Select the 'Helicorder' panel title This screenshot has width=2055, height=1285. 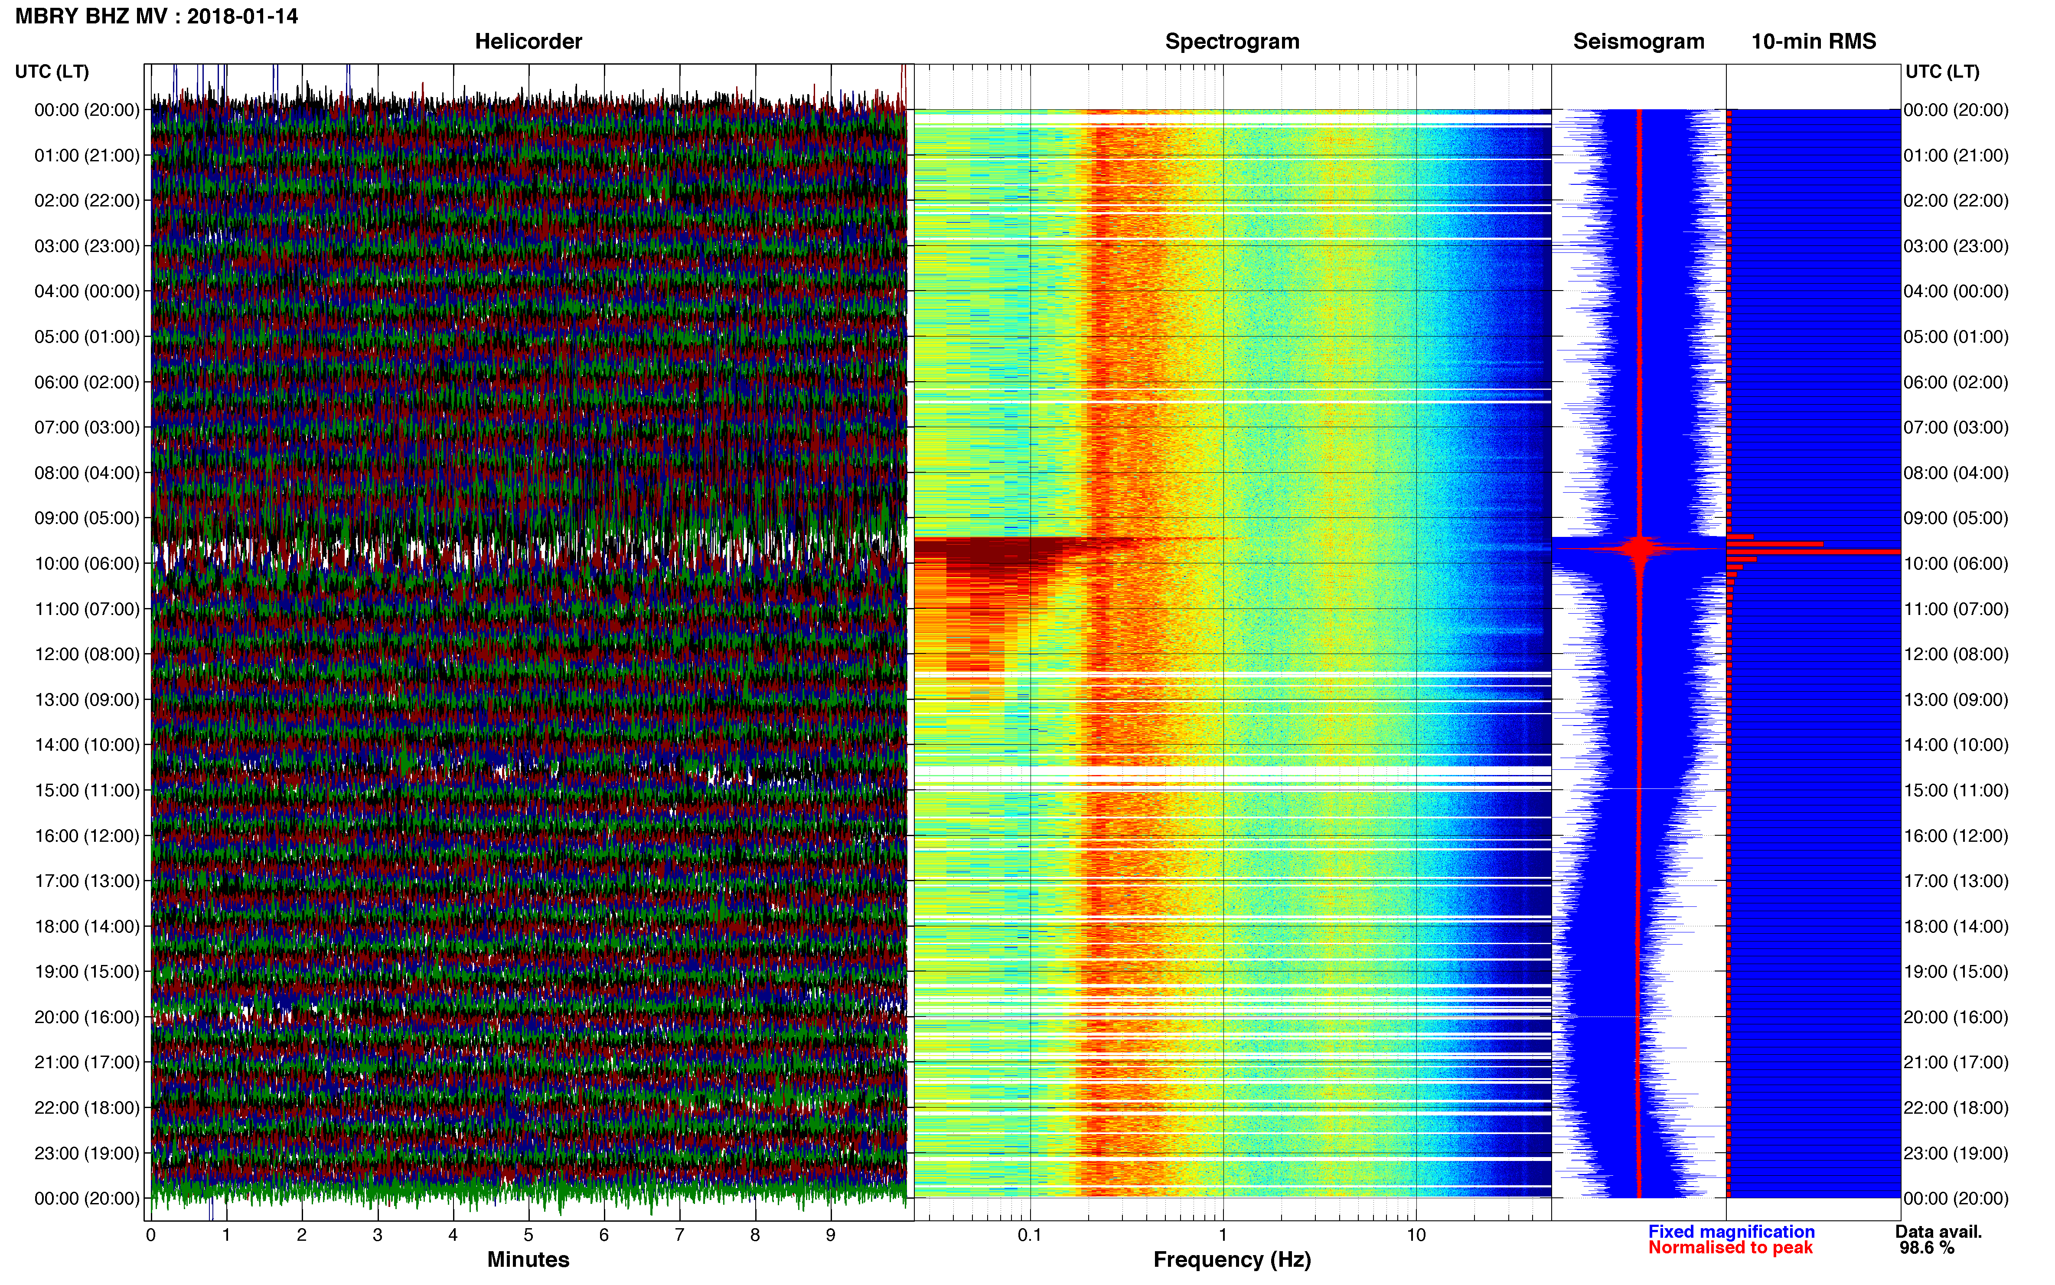[x=528, y=42]
